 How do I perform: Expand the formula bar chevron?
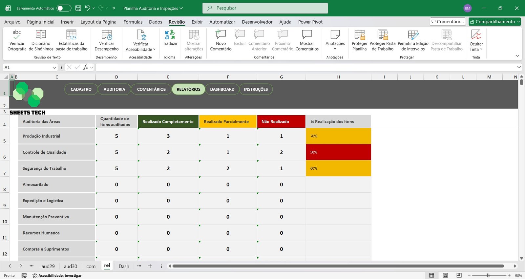(519, 67)
